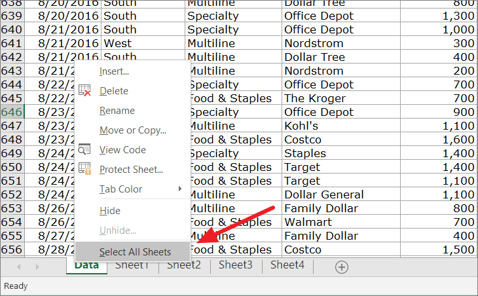Select Family Dollar cell in row 655
This screenshot has height=296, width=478.
coord(341,236)
